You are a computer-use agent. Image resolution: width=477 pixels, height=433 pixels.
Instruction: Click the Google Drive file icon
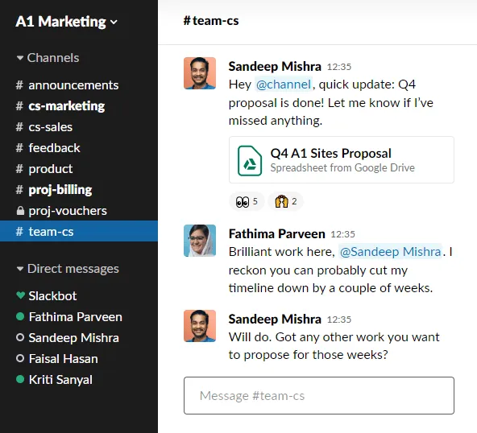coord(250,161)
